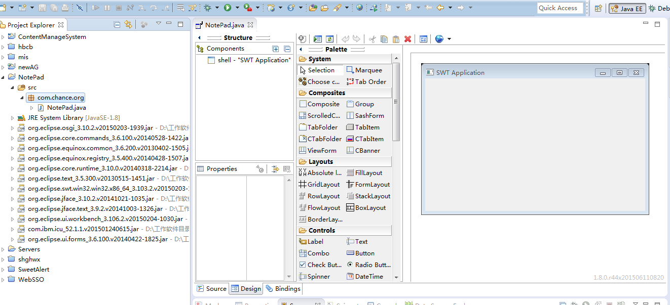Click the green Run button in toolbar
Viewport: 670px width, 305px height.
[228, 8]
